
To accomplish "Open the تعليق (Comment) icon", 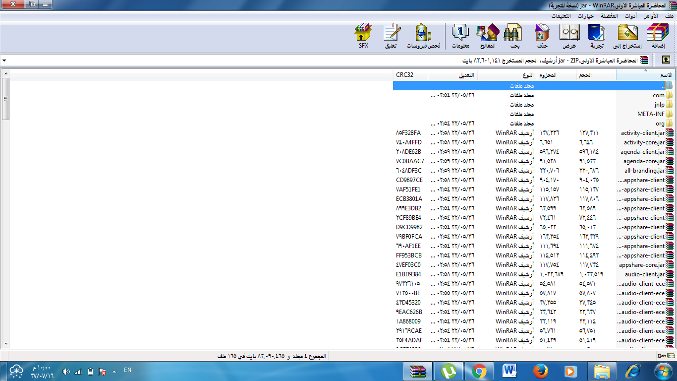I will tap(391, 36).
